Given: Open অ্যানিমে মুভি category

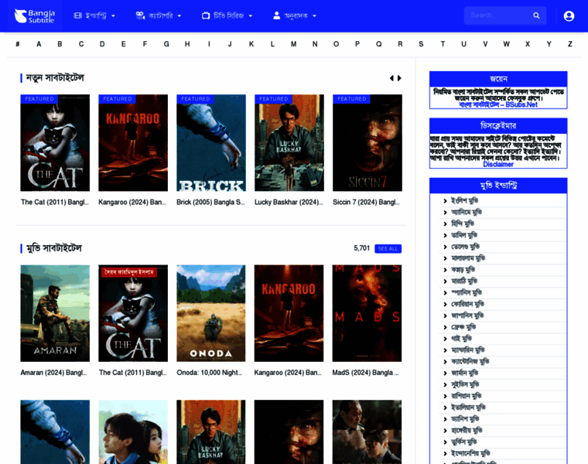Looking at the screenshot, I should click(x=467, y=213).
